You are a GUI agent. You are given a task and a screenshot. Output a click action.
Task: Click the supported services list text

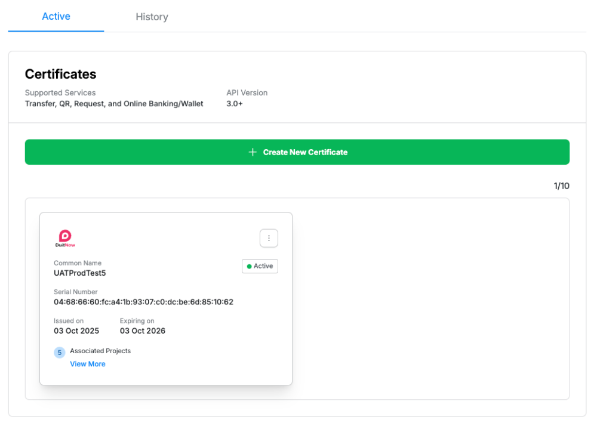coord(114,104)
